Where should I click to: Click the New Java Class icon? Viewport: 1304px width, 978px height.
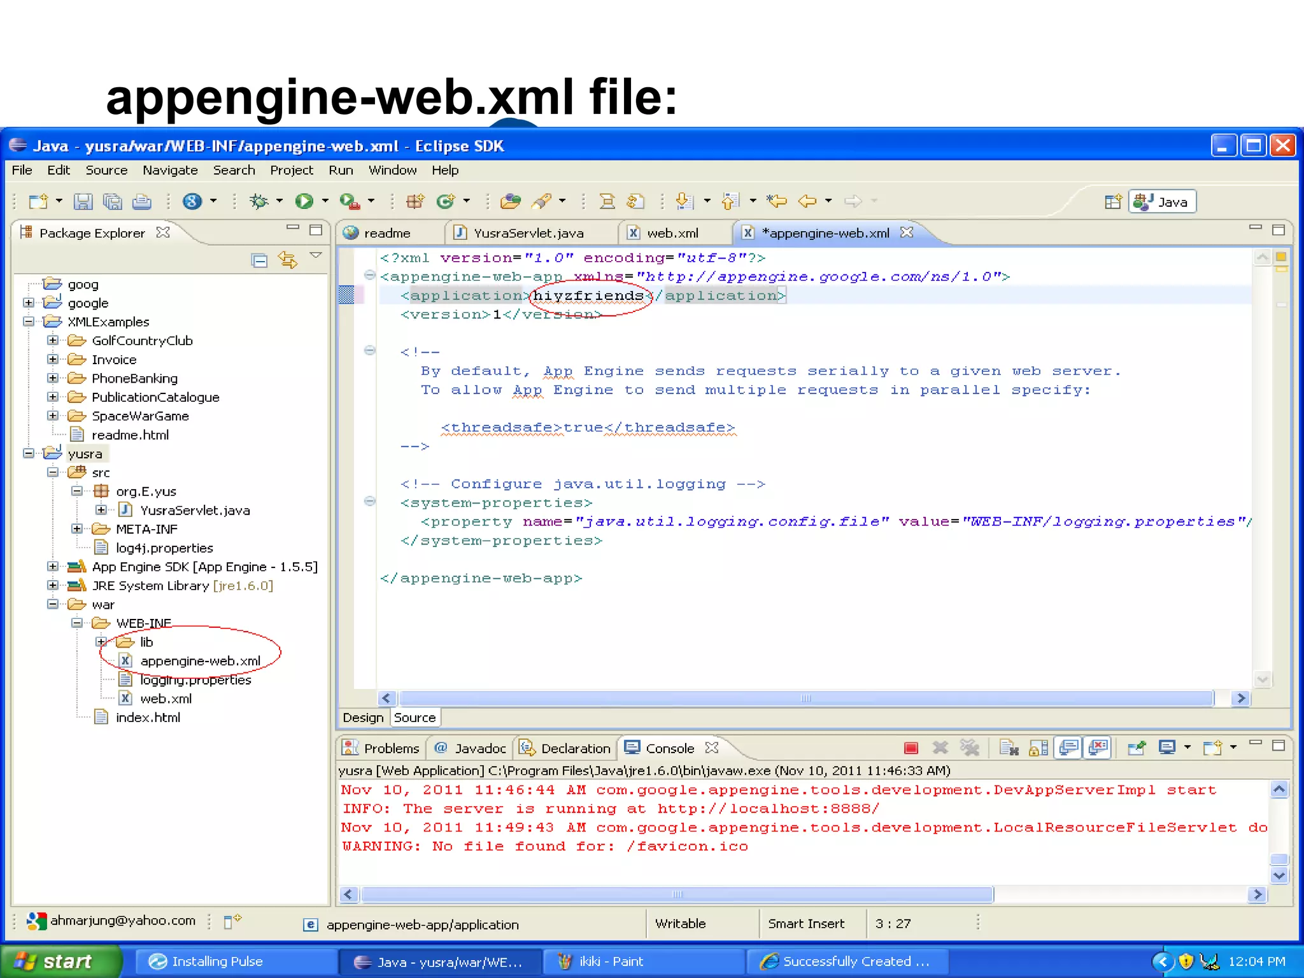click(446, 201)
